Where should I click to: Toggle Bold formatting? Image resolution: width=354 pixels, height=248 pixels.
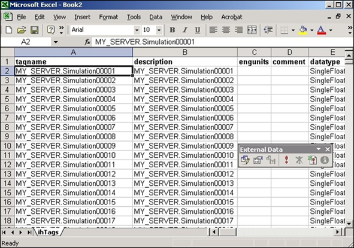[173, 30]
